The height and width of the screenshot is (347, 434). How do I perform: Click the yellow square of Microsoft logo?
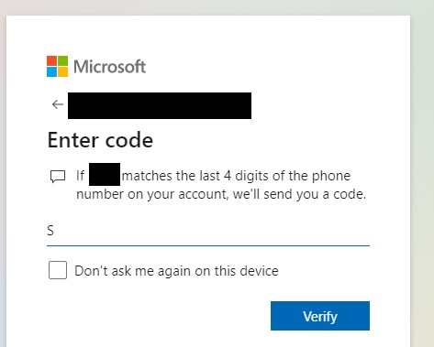tap(62, 71)
